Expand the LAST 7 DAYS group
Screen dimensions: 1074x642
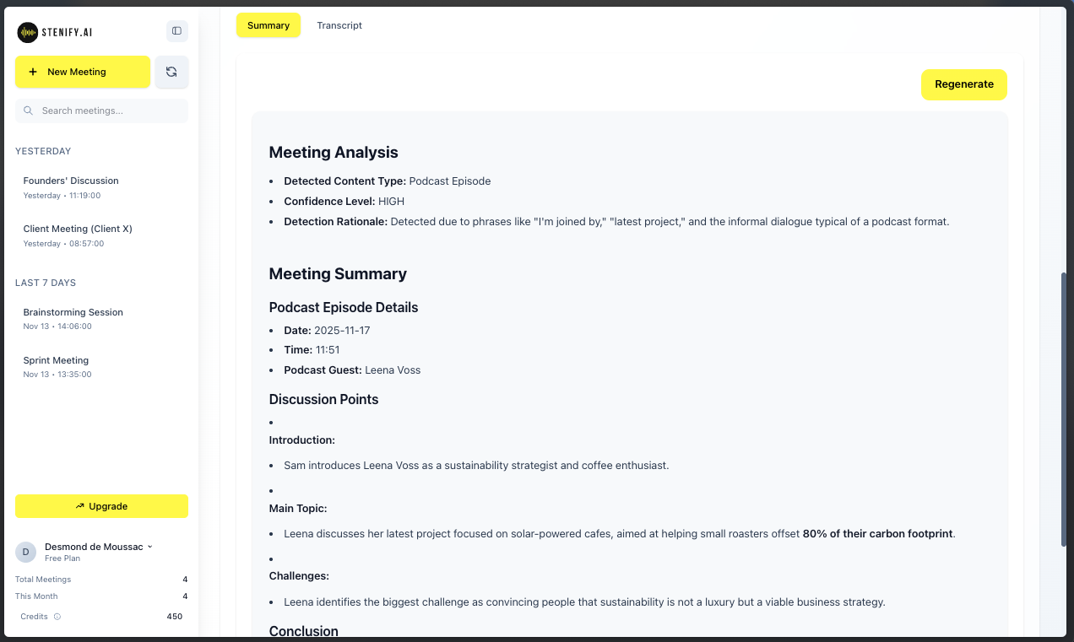coord(45,283)
